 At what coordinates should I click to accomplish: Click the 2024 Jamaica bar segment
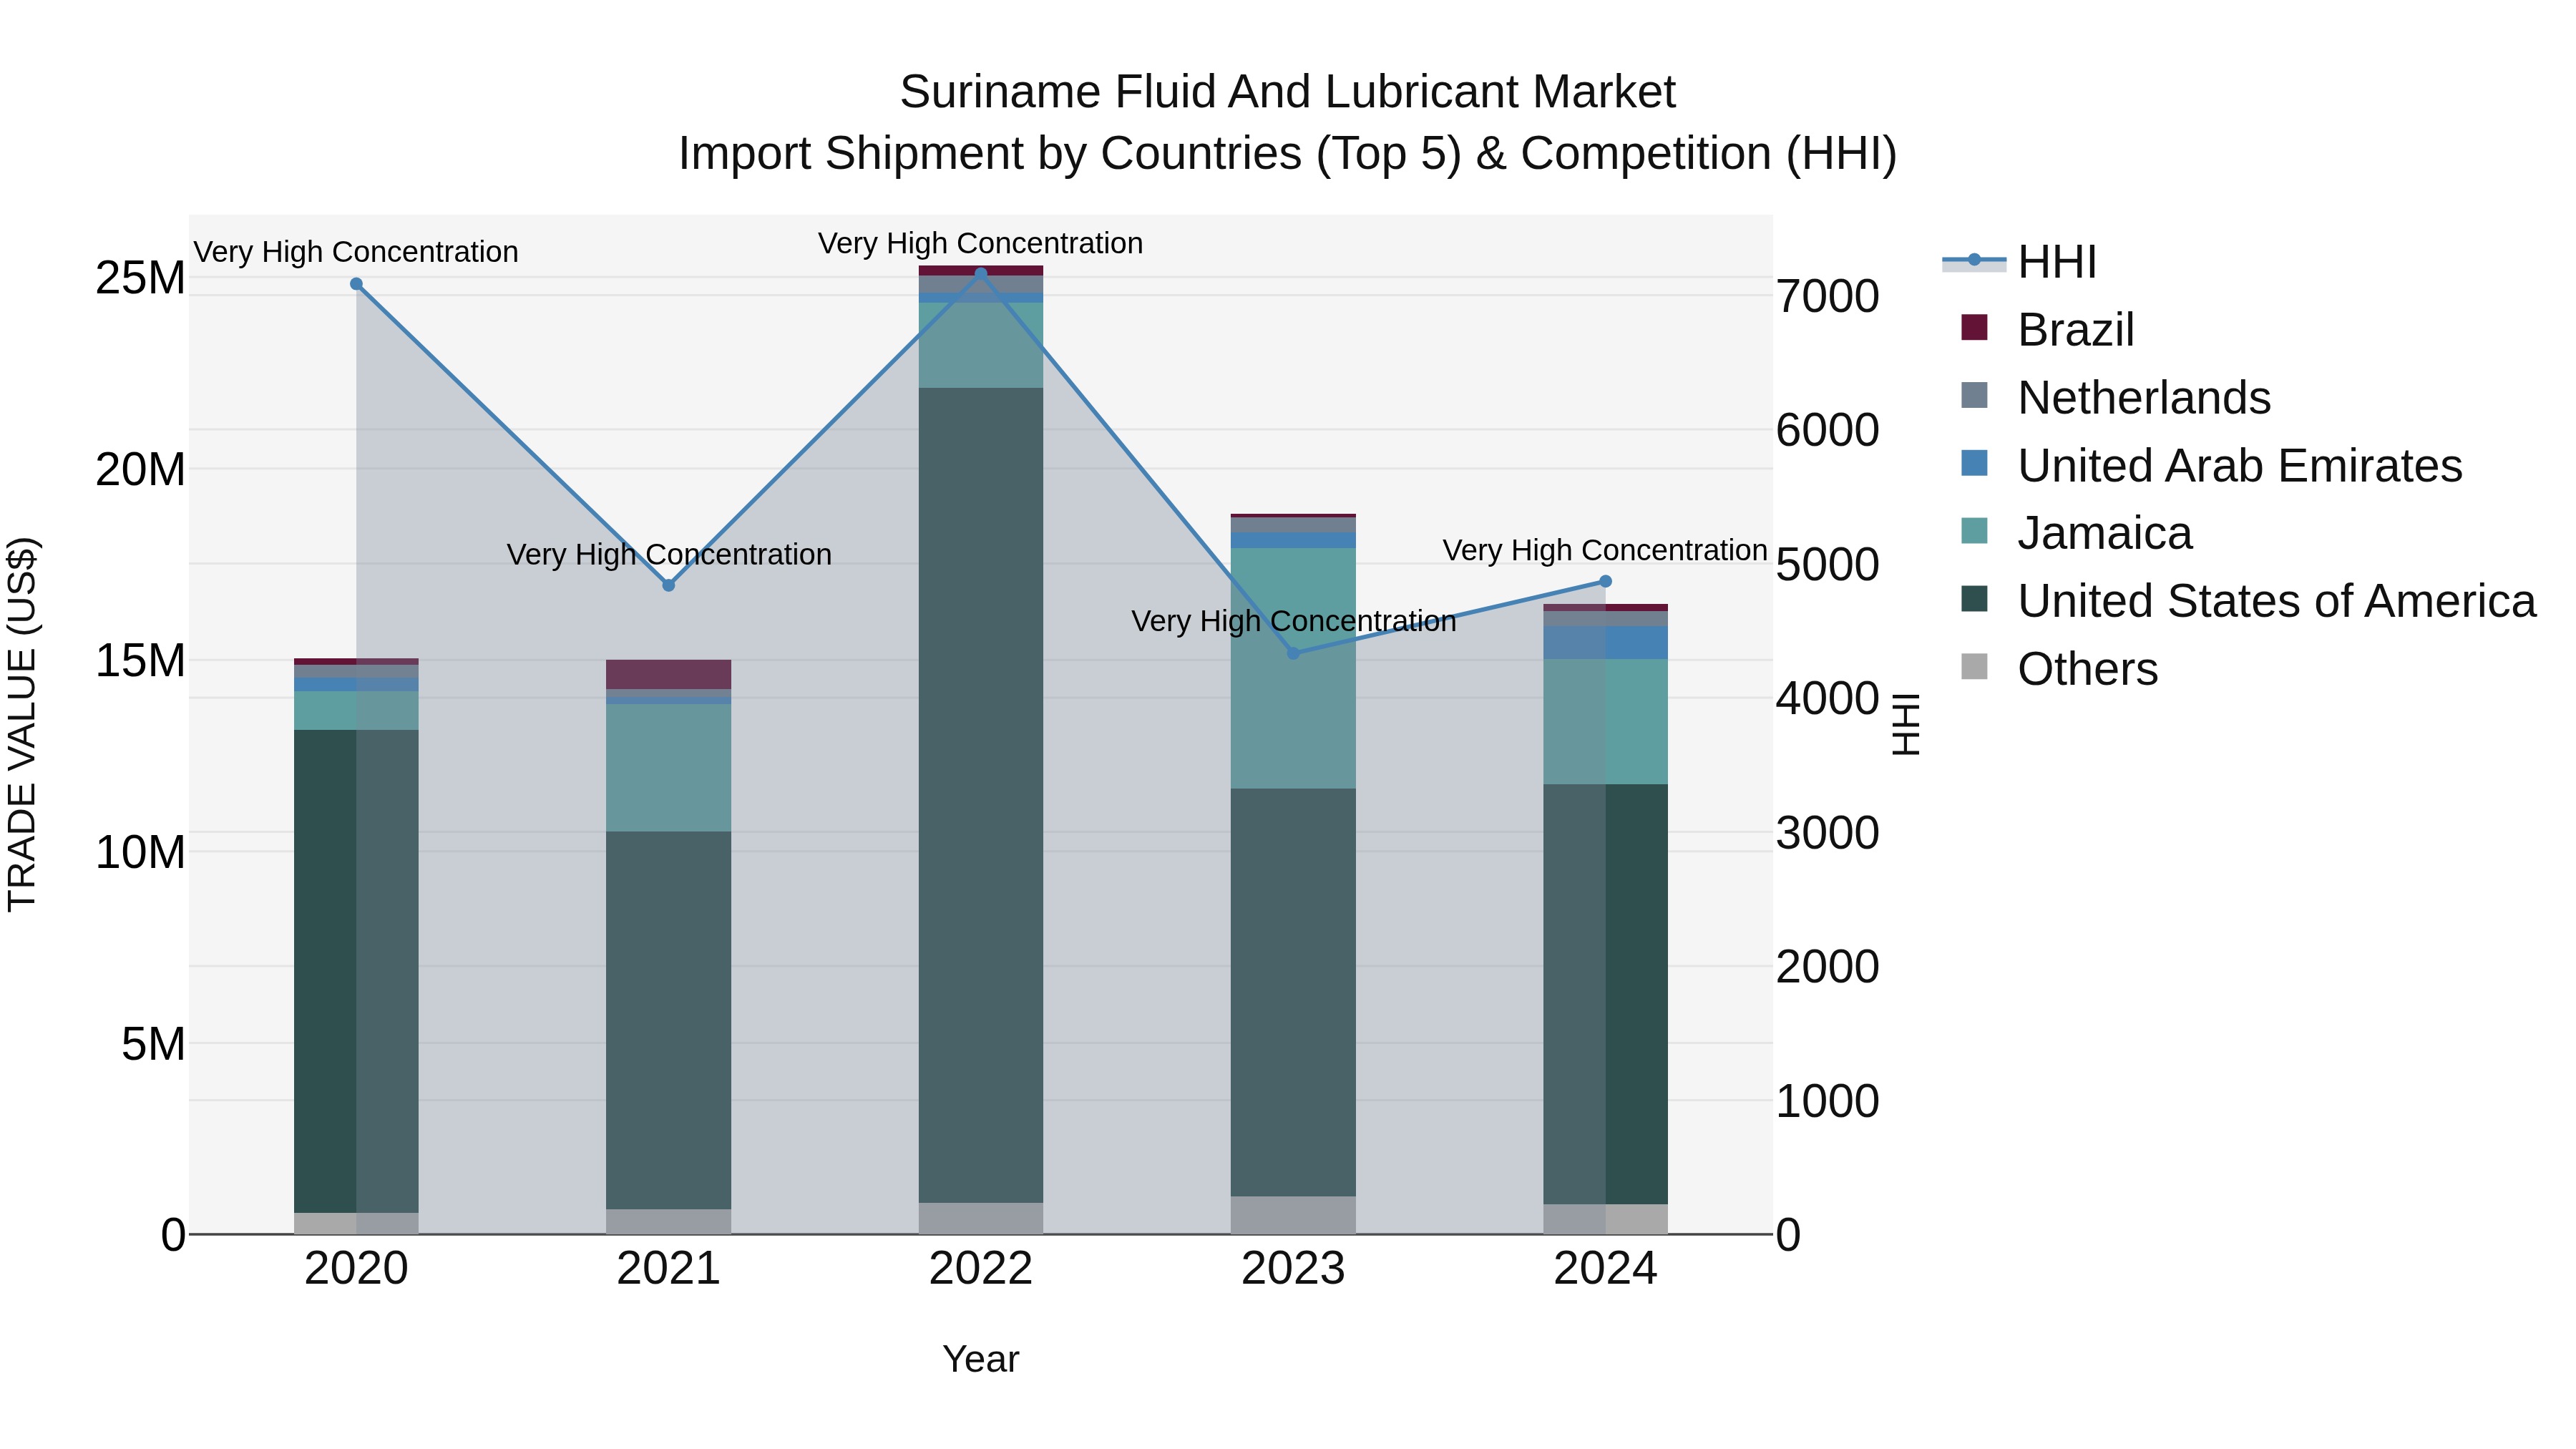coord(1605,722)
